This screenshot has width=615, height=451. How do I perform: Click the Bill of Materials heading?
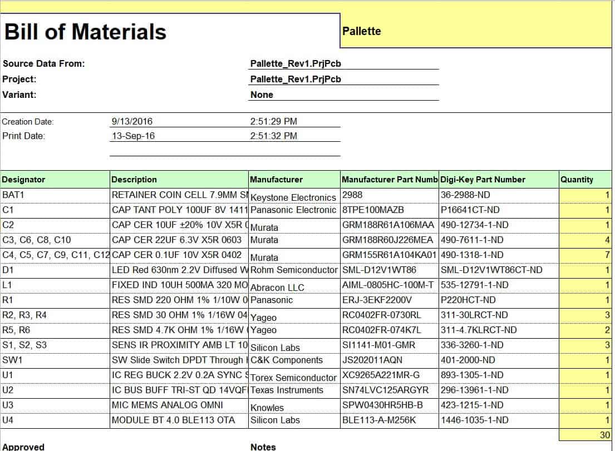tap(85, 32)
